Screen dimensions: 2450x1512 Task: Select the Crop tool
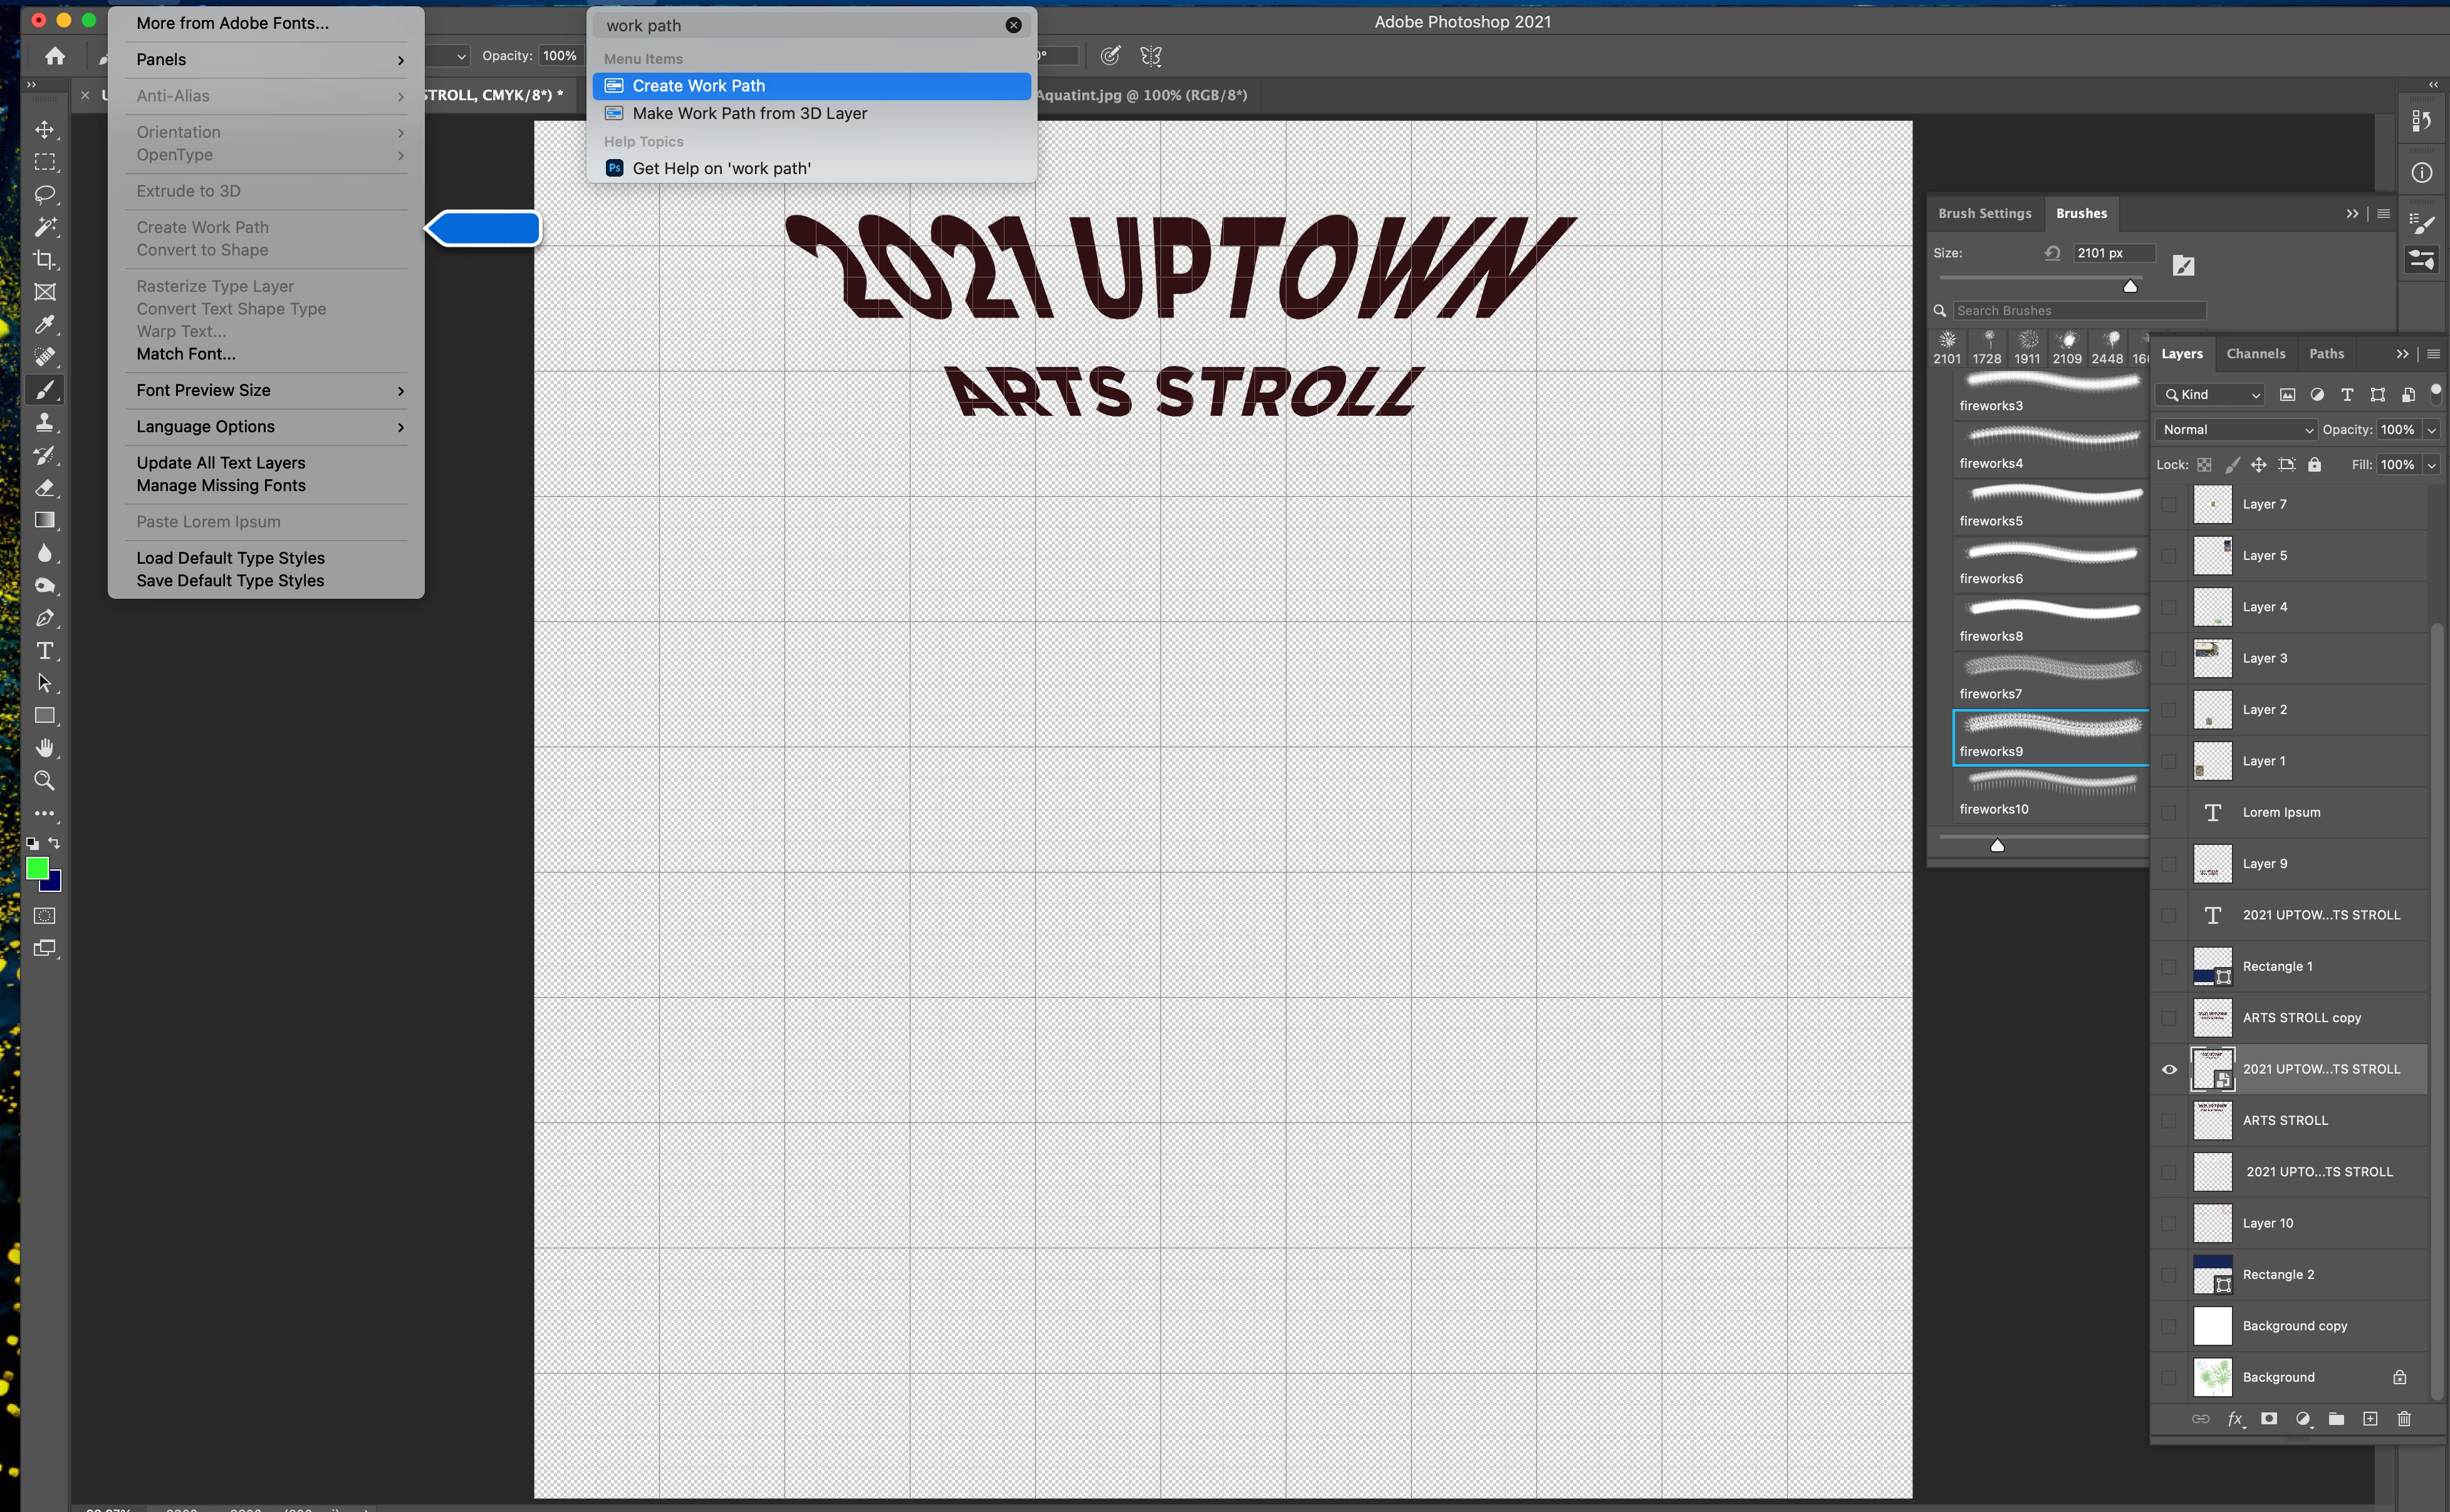45,260
